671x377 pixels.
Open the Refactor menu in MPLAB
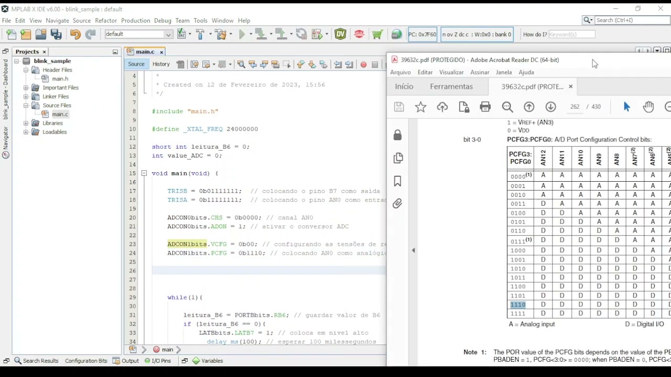[106, 20]
